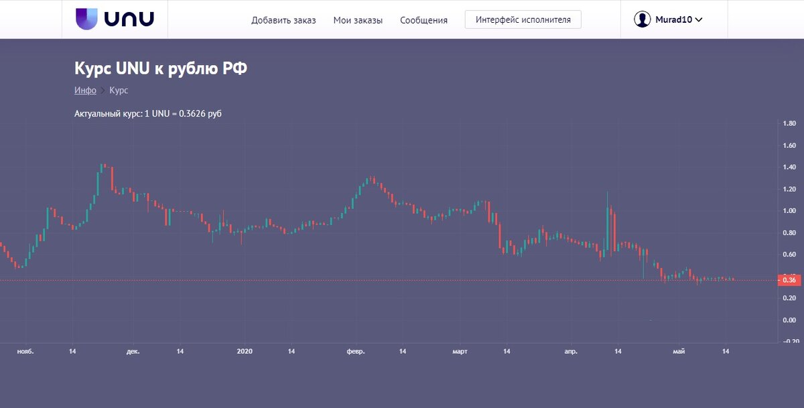
Task: Click the Интерфейс исполнителя button
Action: tap(523, 19)
